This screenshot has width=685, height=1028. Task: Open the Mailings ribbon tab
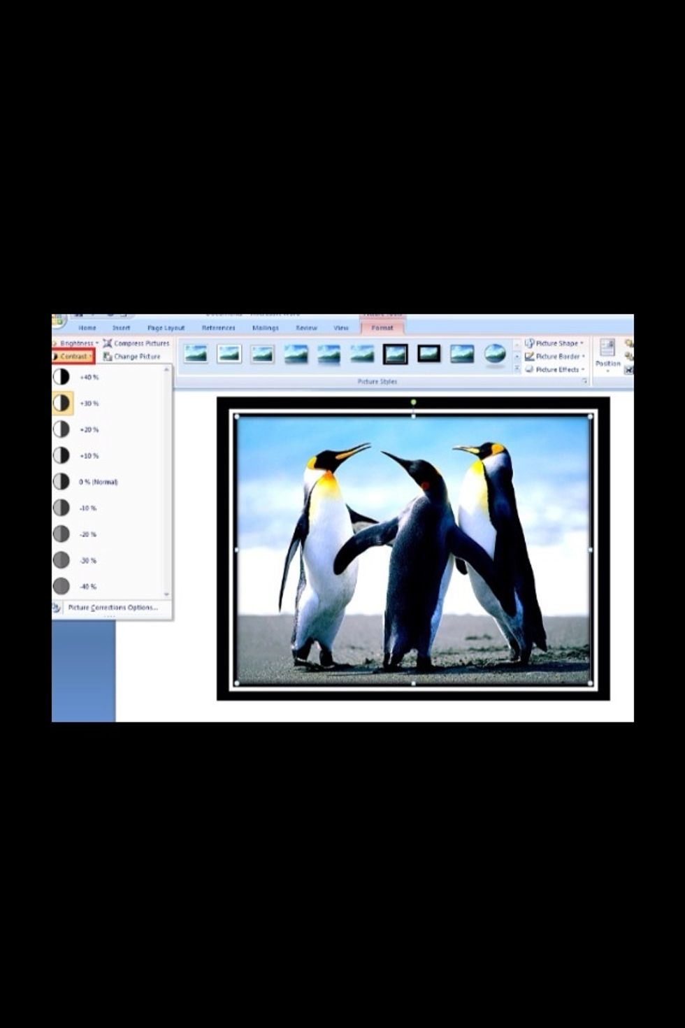click(x=265, y=328)
